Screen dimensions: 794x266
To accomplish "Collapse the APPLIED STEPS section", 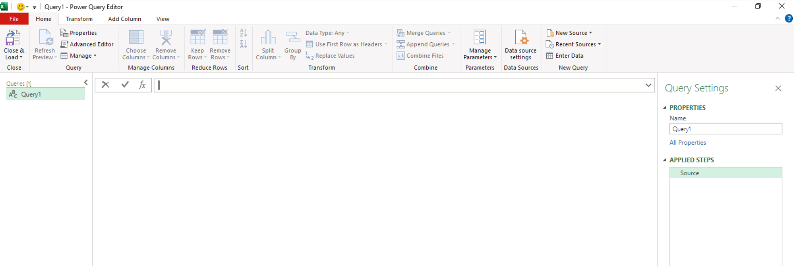I will point(665,160).
